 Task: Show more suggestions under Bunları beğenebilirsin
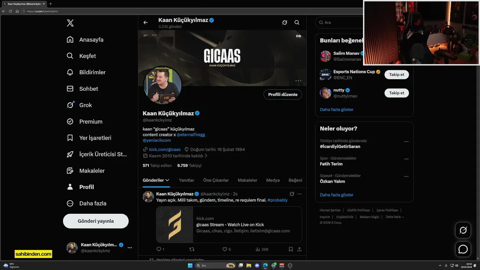pos(337,109)
